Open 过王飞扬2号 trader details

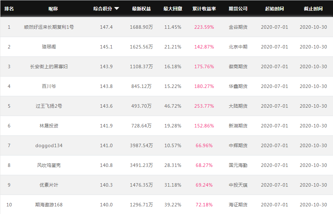click(x=49, y=106)
